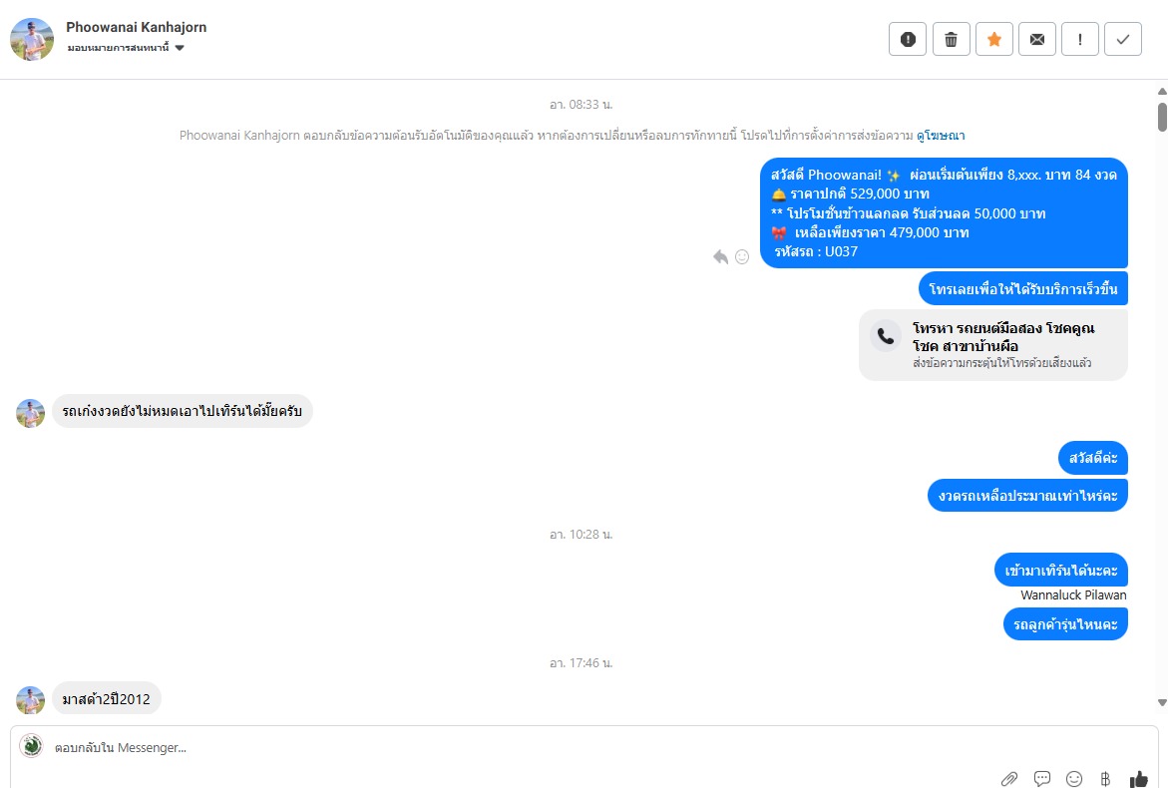Send a thumbs-up like
Screen dimensions: 1168x788
coord(1138,778)
